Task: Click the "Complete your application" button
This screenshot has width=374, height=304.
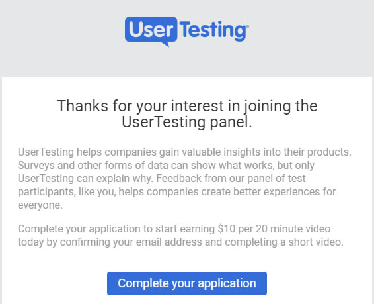Action: [187, 283]
